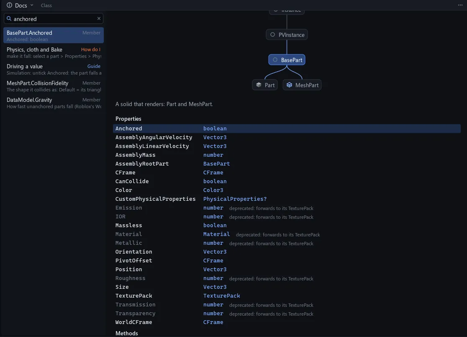Follow the number type link for AssemblyMass
Viewport: 467px width, 337px height.
point(213,155)
